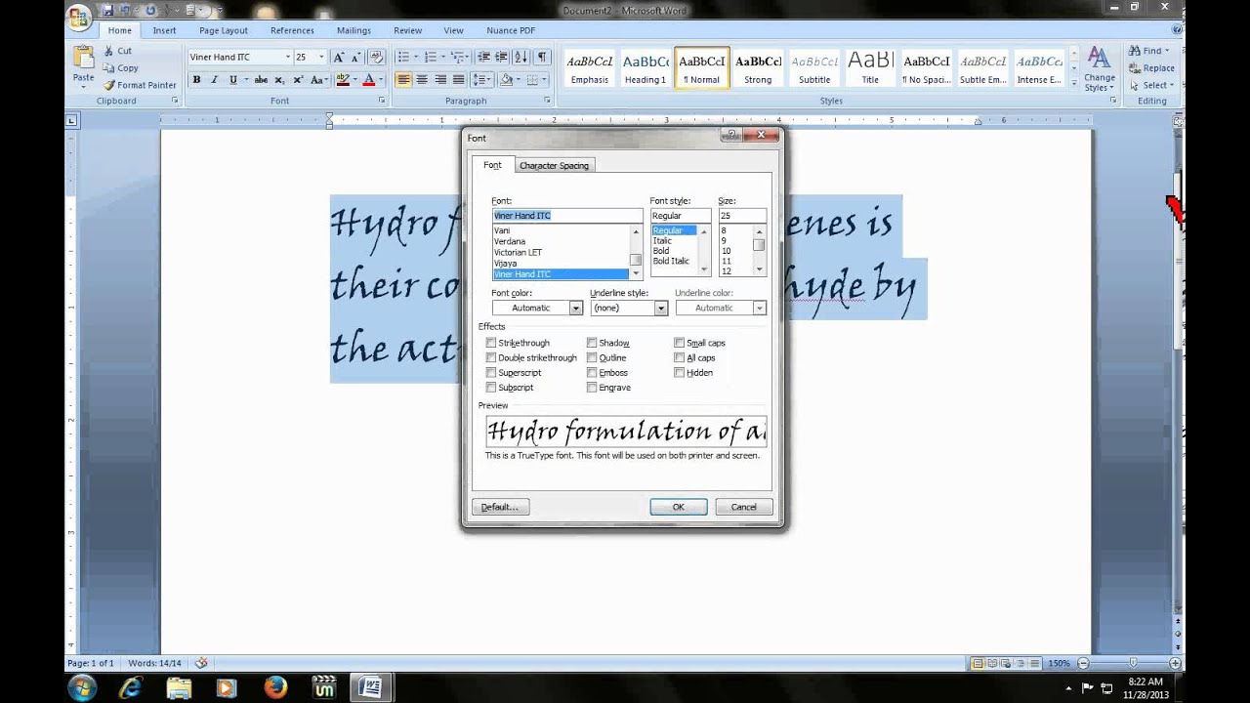Open the Insert ribbon tab
The image size is (1250, 703).
[164, 30]
